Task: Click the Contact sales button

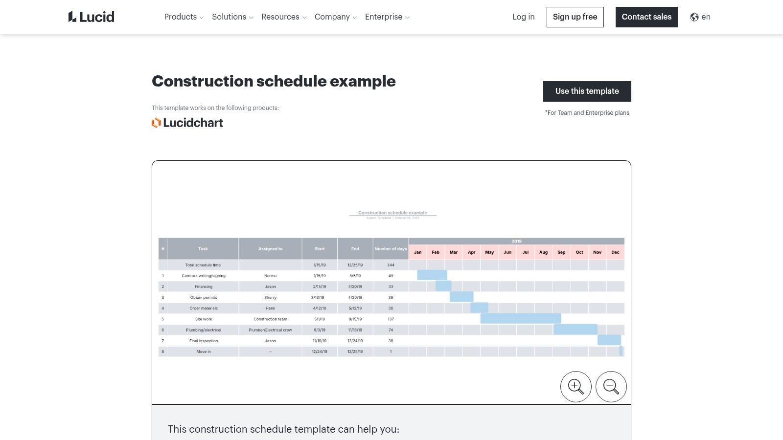Action: 646,17
